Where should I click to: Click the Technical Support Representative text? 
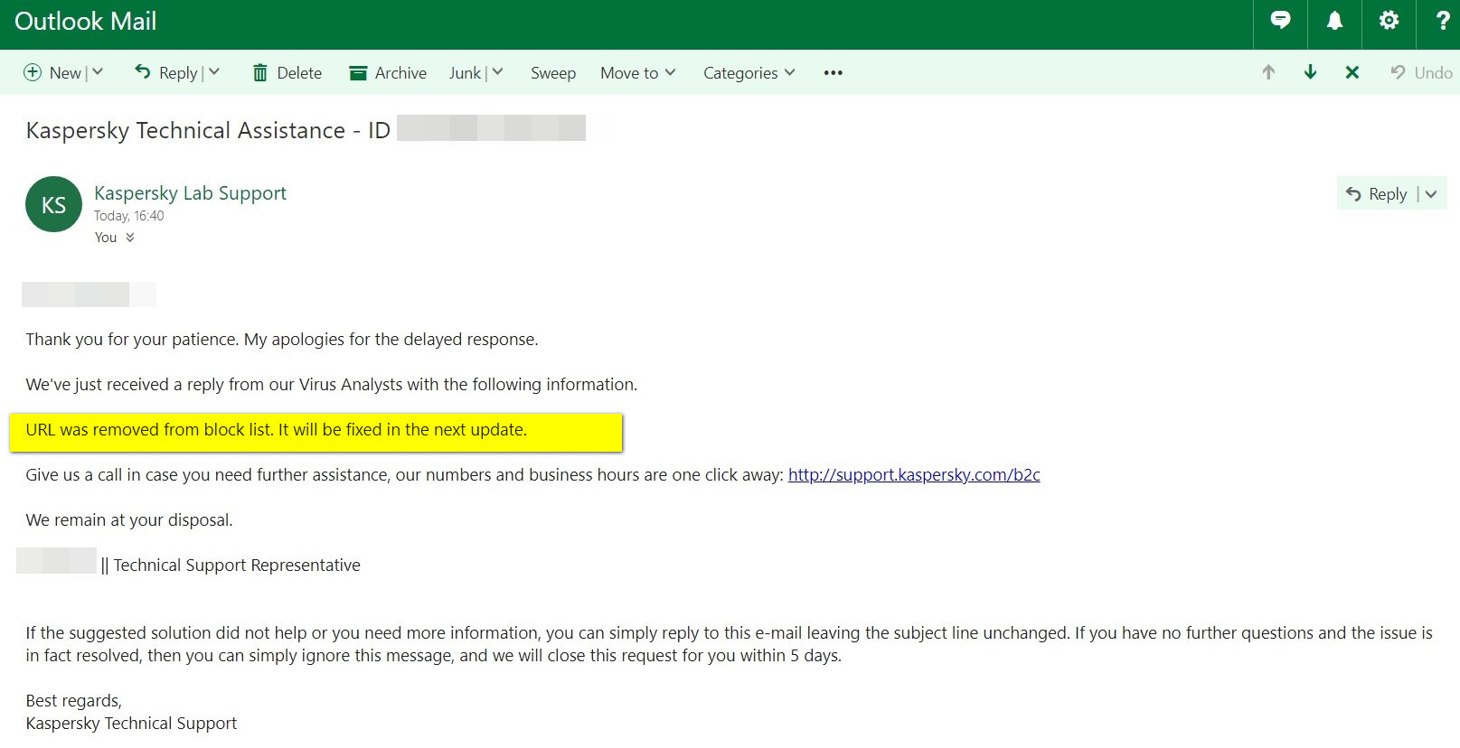(237, 566)
